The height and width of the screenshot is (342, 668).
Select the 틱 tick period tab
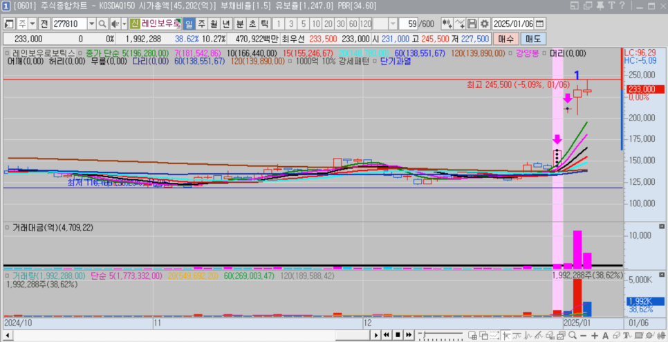coord(265,24)
